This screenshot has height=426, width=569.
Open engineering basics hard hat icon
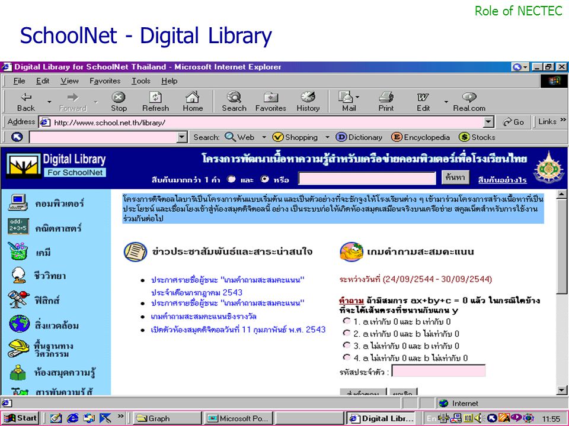pos(18,348)
